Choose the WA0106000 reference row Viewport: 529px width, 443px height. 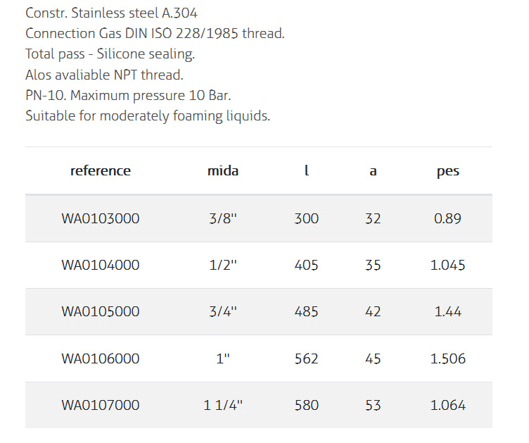click(101, 358)
